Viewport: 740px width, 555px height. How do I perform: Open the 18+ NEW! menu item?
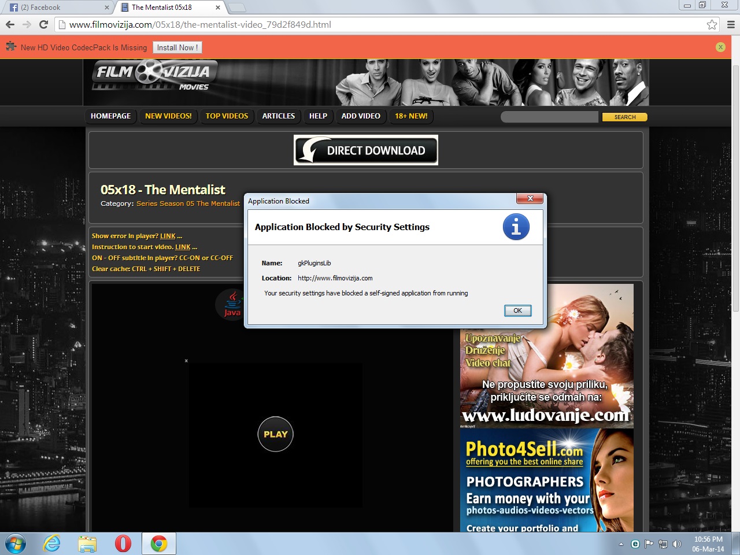411,116
